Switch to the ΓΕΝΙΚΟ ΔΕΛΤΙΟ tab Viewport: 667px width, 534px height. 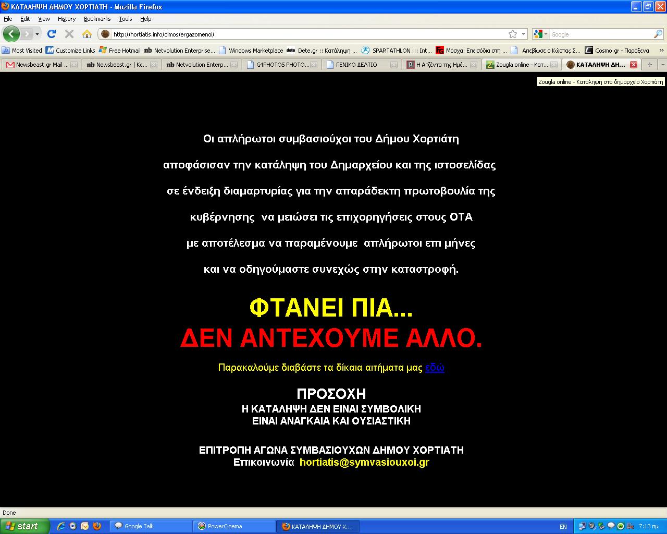coord(356,65)
